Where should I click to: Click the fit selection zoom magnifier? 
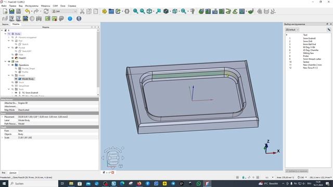click(142, 11)
